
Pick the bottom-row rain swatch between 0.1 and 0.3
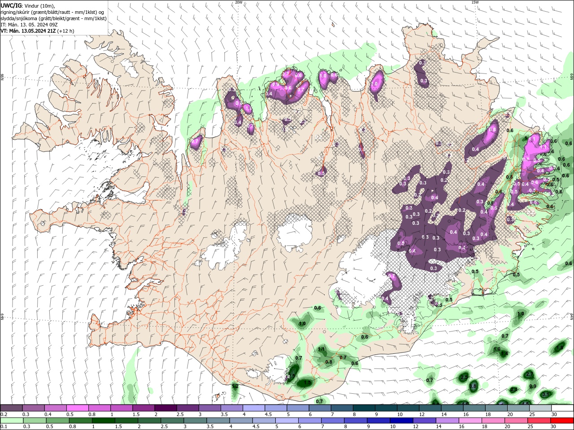click(x=12, y=421)
